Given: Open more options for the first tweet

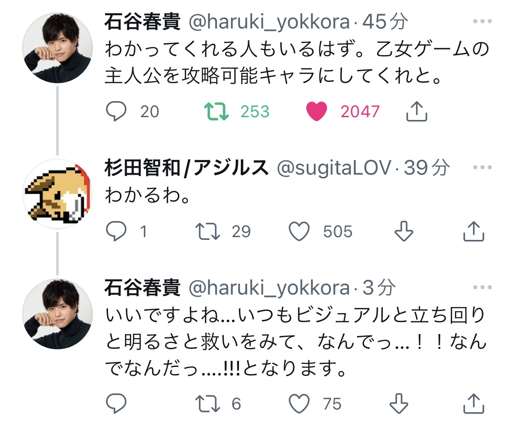Looking at the screenshot, I should (482, 22).
